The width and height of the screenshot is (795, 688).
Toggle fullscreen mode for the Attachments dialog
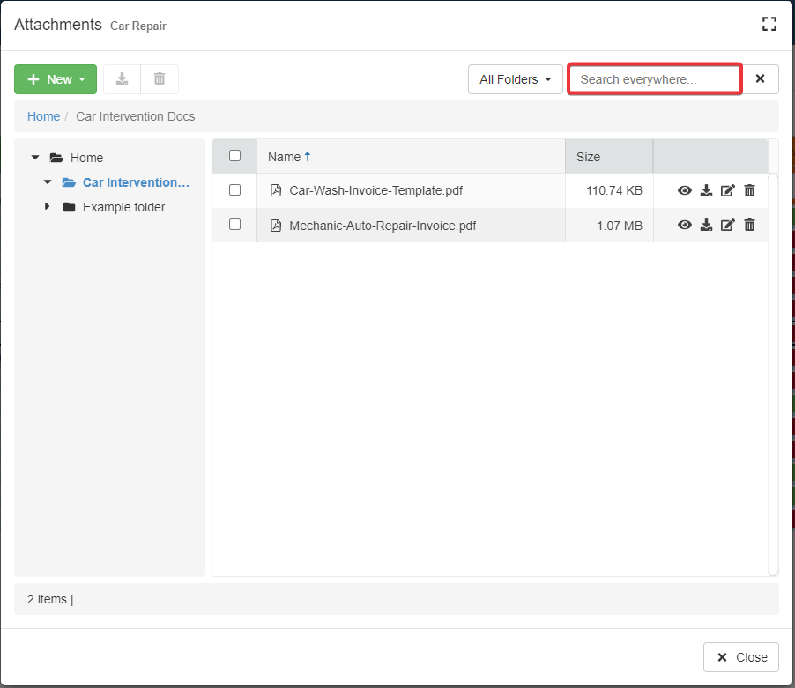tap(769, 25)
